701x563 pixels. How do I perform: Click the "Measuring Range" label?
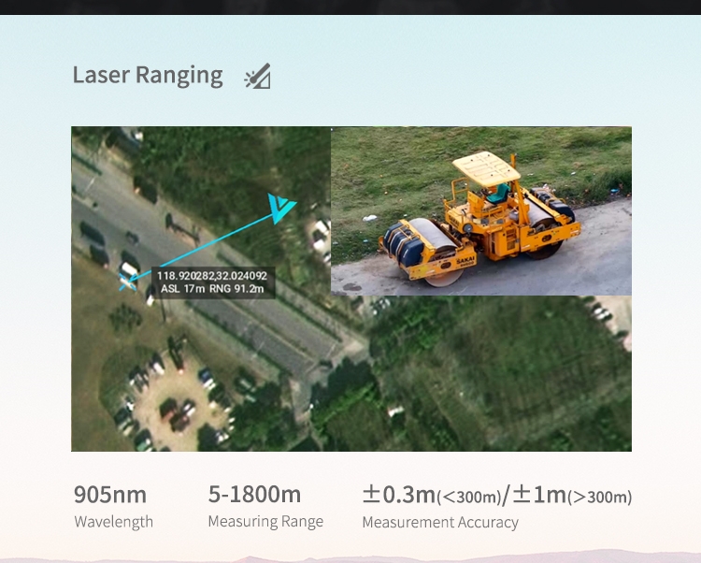(x=265, y=522)
